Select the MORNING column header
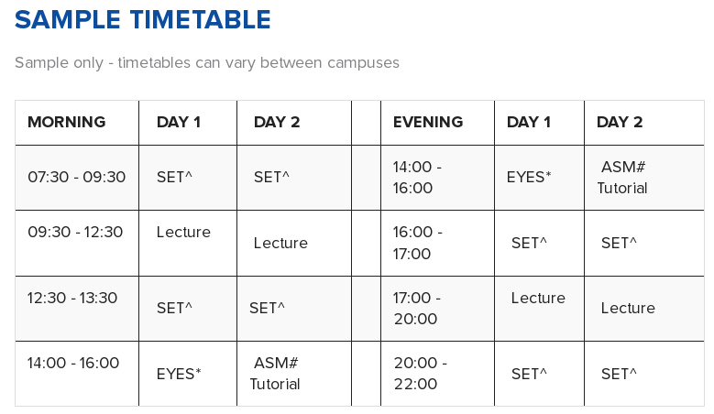This screenshot has width=714, height=414. (x=67, y=122)
